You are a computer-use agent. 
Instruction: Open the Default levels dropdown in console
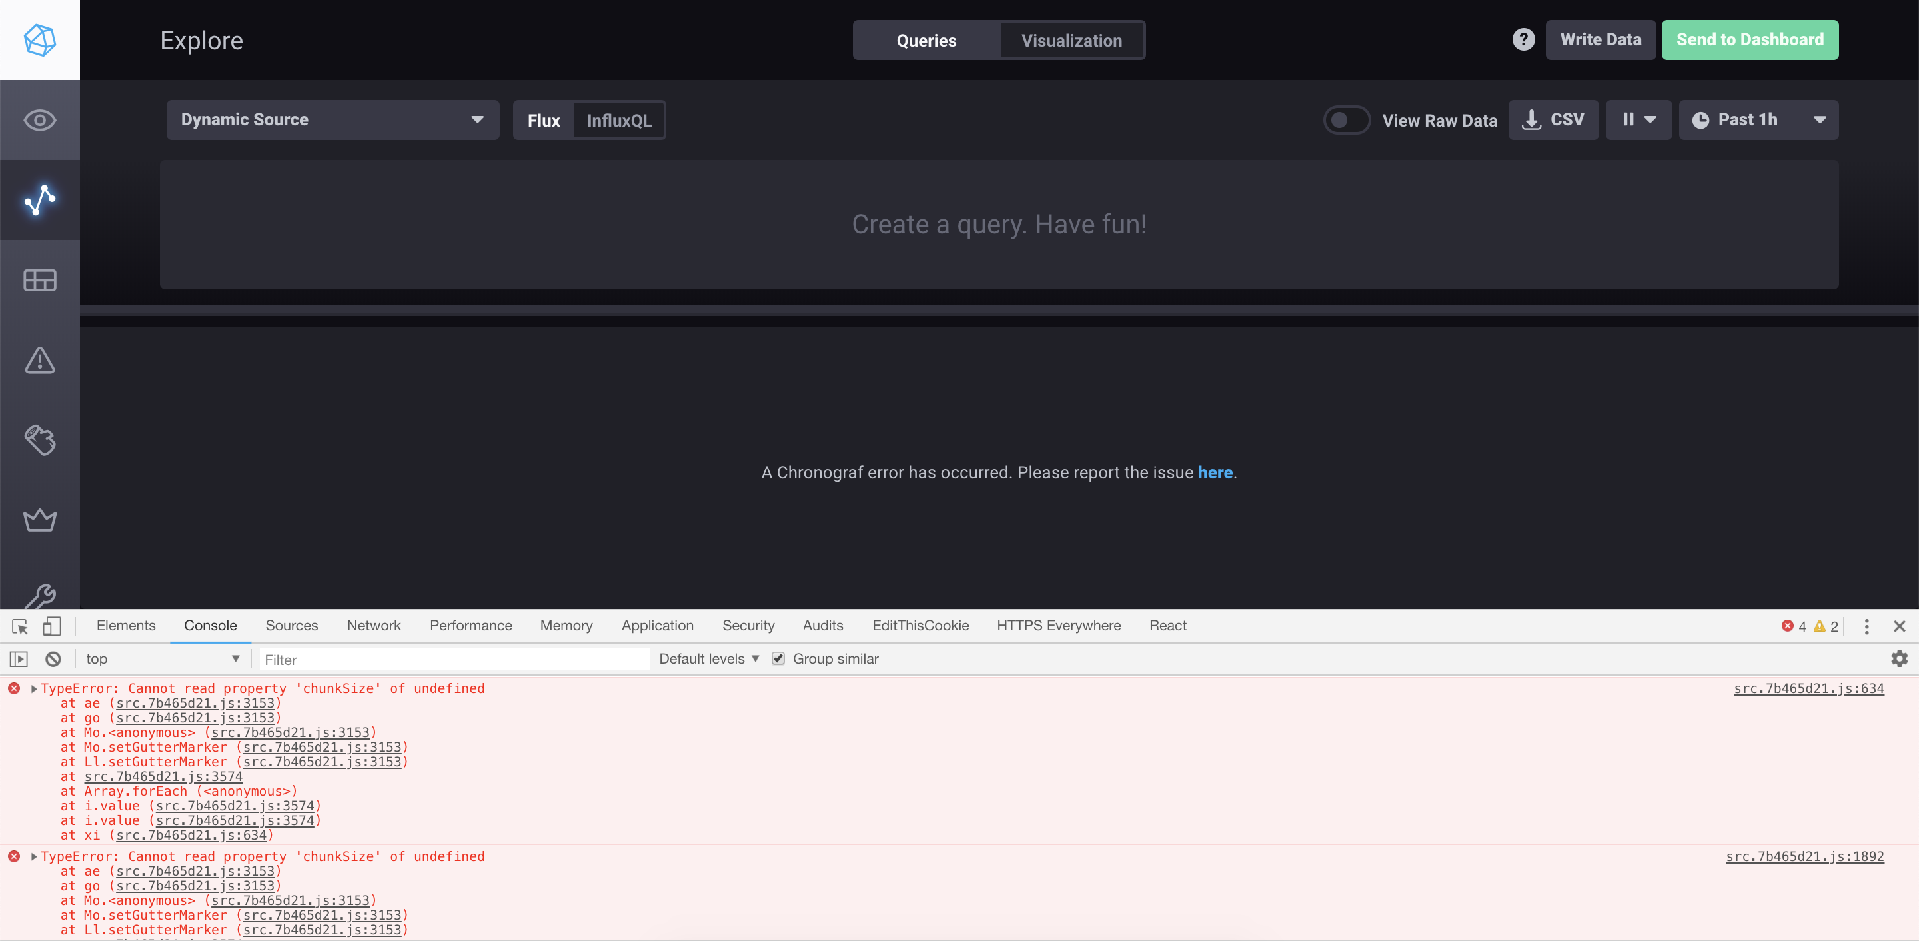pos(707,658)
